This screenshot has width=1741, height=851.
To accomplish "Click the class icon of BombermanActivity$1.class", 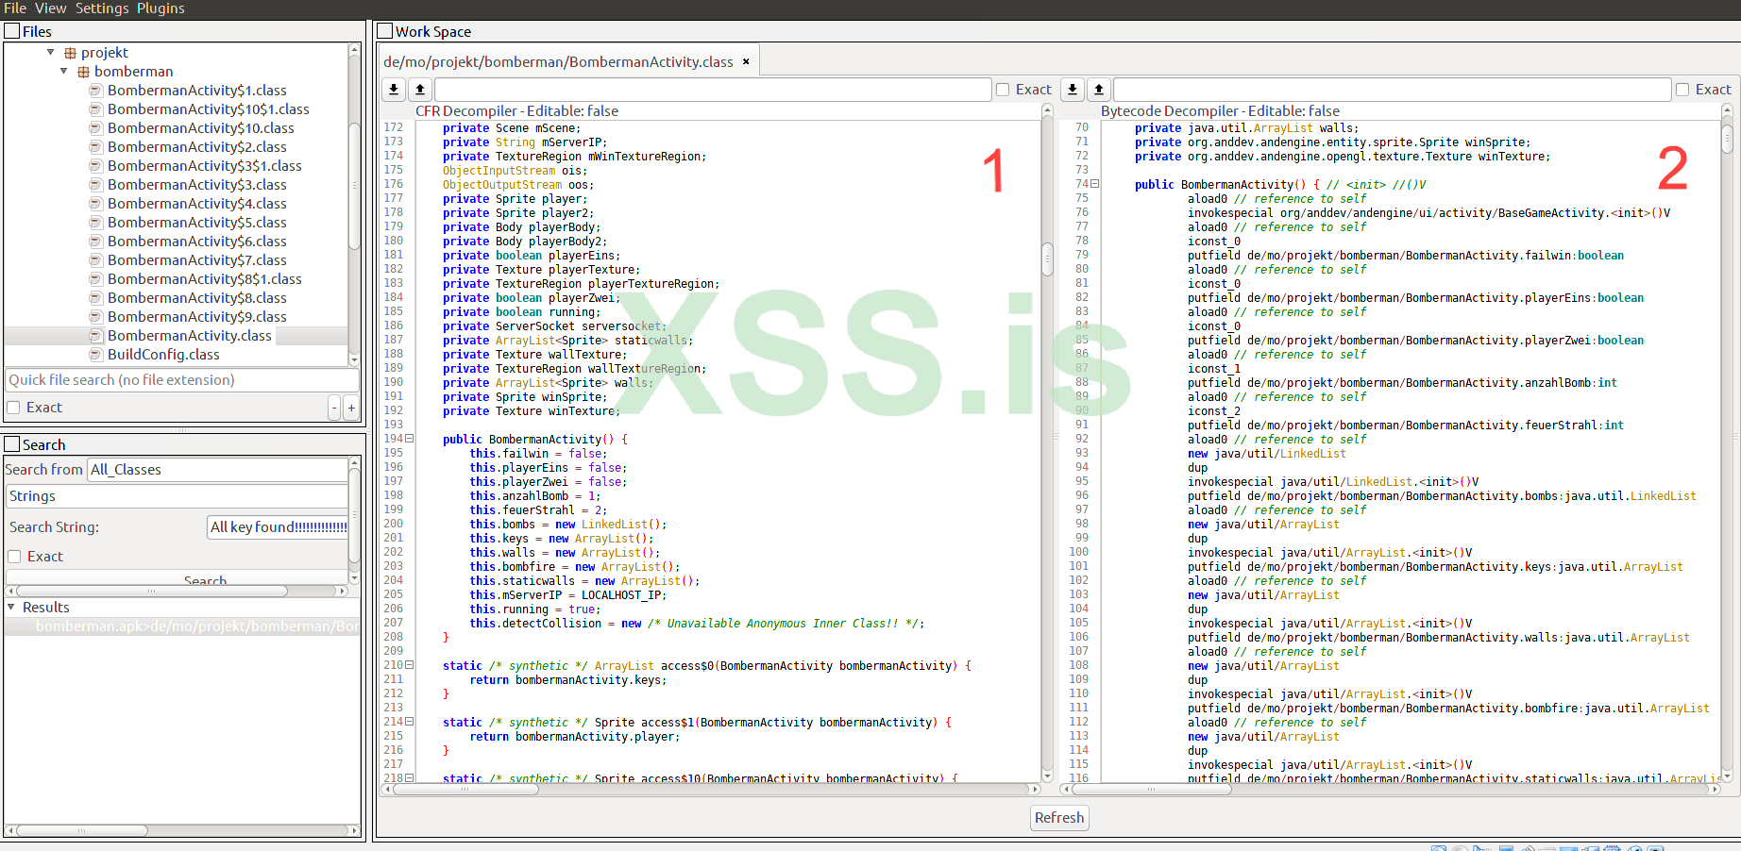I will (95, 91).
